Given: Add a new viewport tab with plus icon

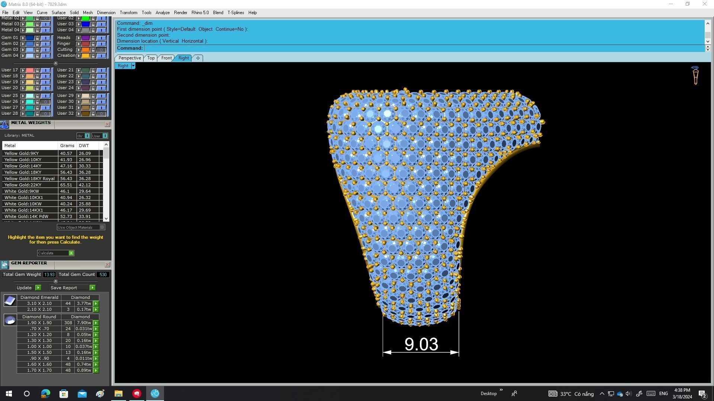Looking at the screenshot, I should pyautogui.click(x=198, y=58).
